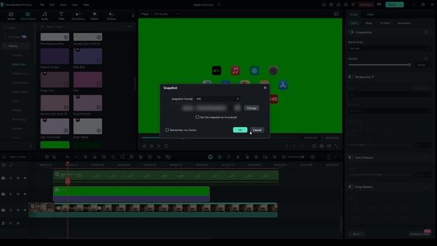The image size is (437, 246).
Task: Click the Play button in player
Action: 158,146
